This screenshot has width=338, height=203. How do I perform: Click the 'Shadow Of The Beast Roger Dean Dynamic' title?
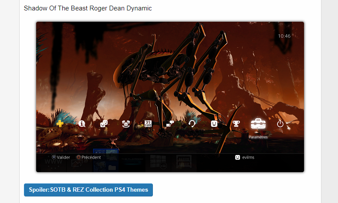click(88, 8)
